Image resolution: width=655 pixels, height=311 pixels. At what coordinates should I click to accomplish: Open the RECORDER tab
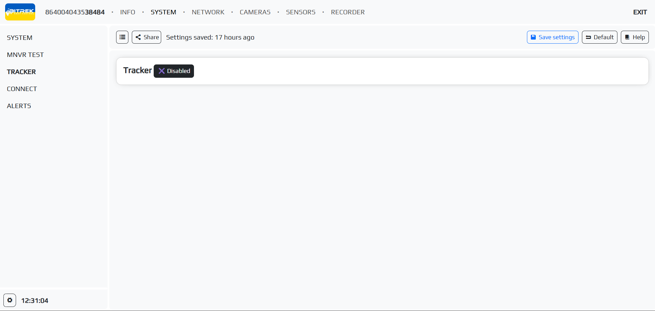click(x=348, y=12)
